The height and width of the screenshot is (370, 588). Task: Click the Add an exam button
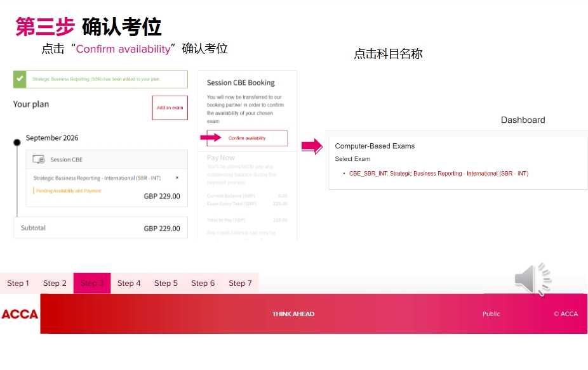[x=170, y=108]
